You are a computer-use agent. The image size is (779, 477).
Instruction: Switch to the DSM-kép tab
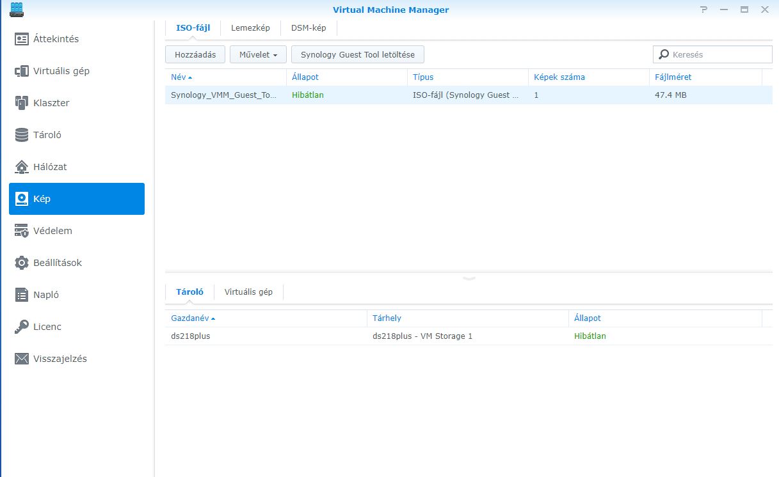308,28
